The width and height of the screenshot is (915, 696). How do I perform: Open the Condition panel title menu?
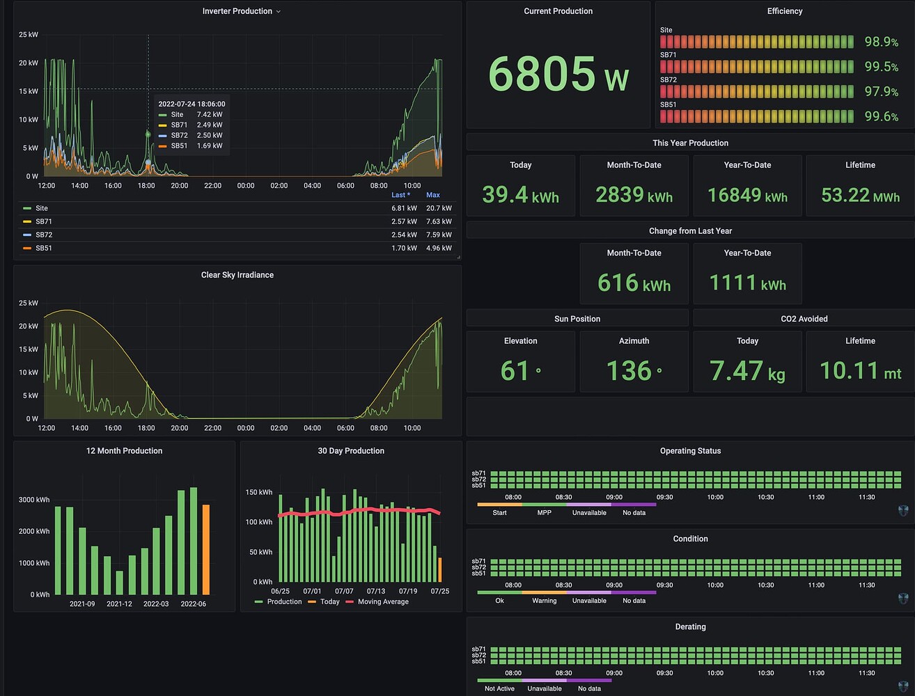[x=690, y=539]
